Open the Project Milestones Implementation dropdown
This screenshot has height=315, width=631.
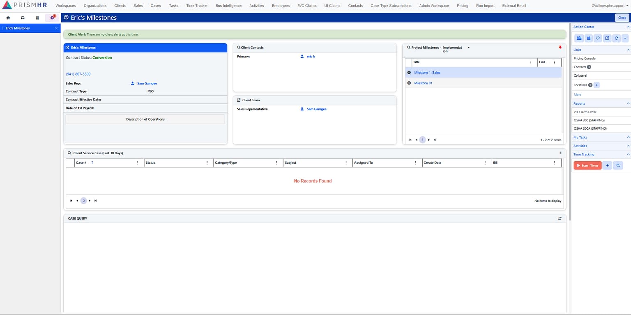point(468,47)
